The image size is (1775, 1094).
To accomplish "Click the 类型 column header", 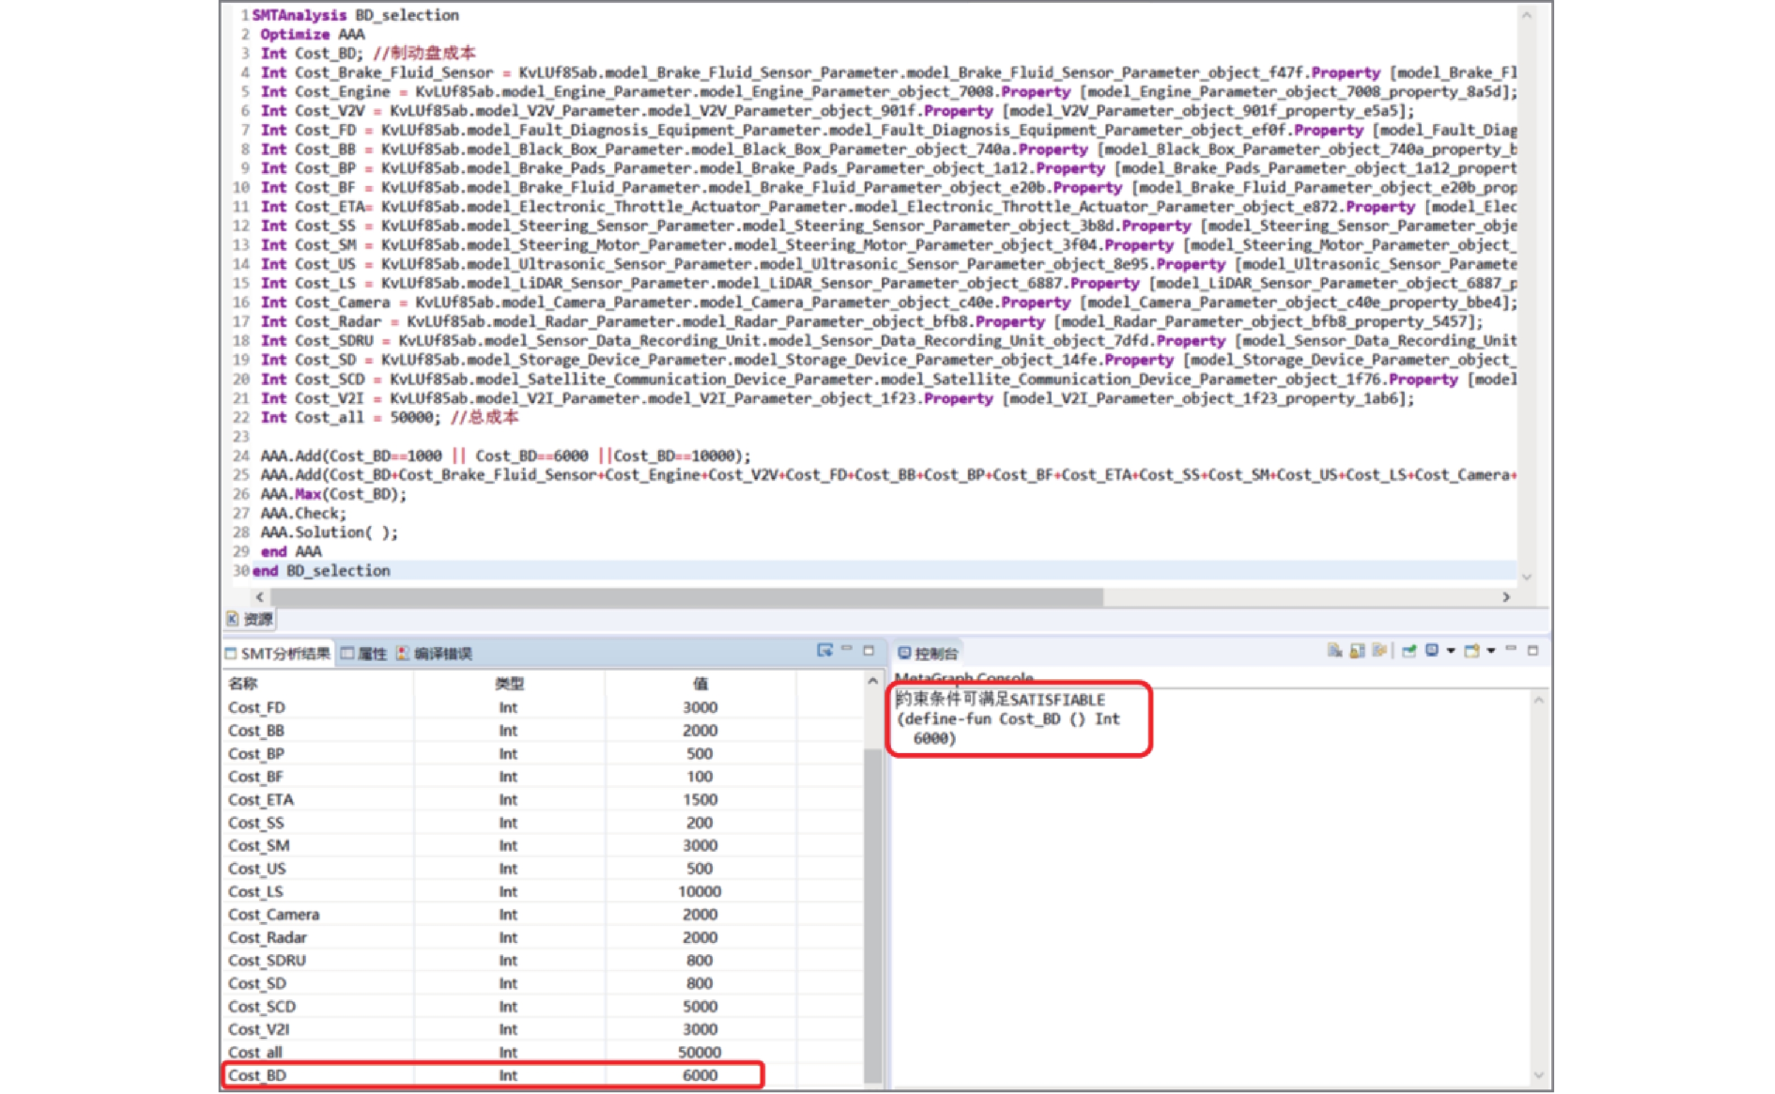I will pos(509,684).
